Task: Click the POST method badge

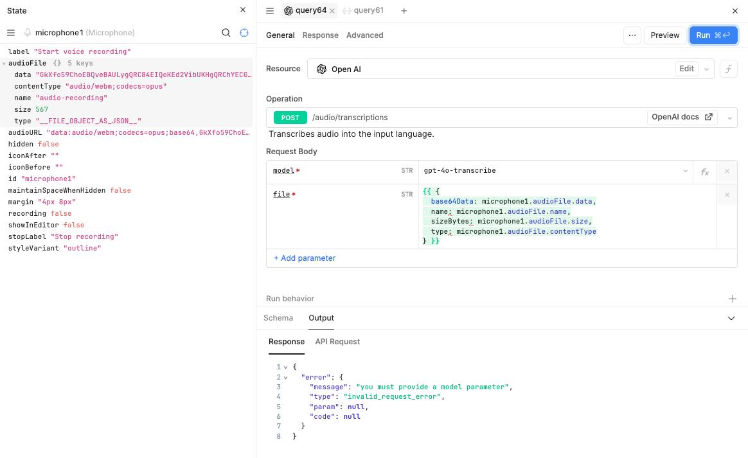Action: 290,118
